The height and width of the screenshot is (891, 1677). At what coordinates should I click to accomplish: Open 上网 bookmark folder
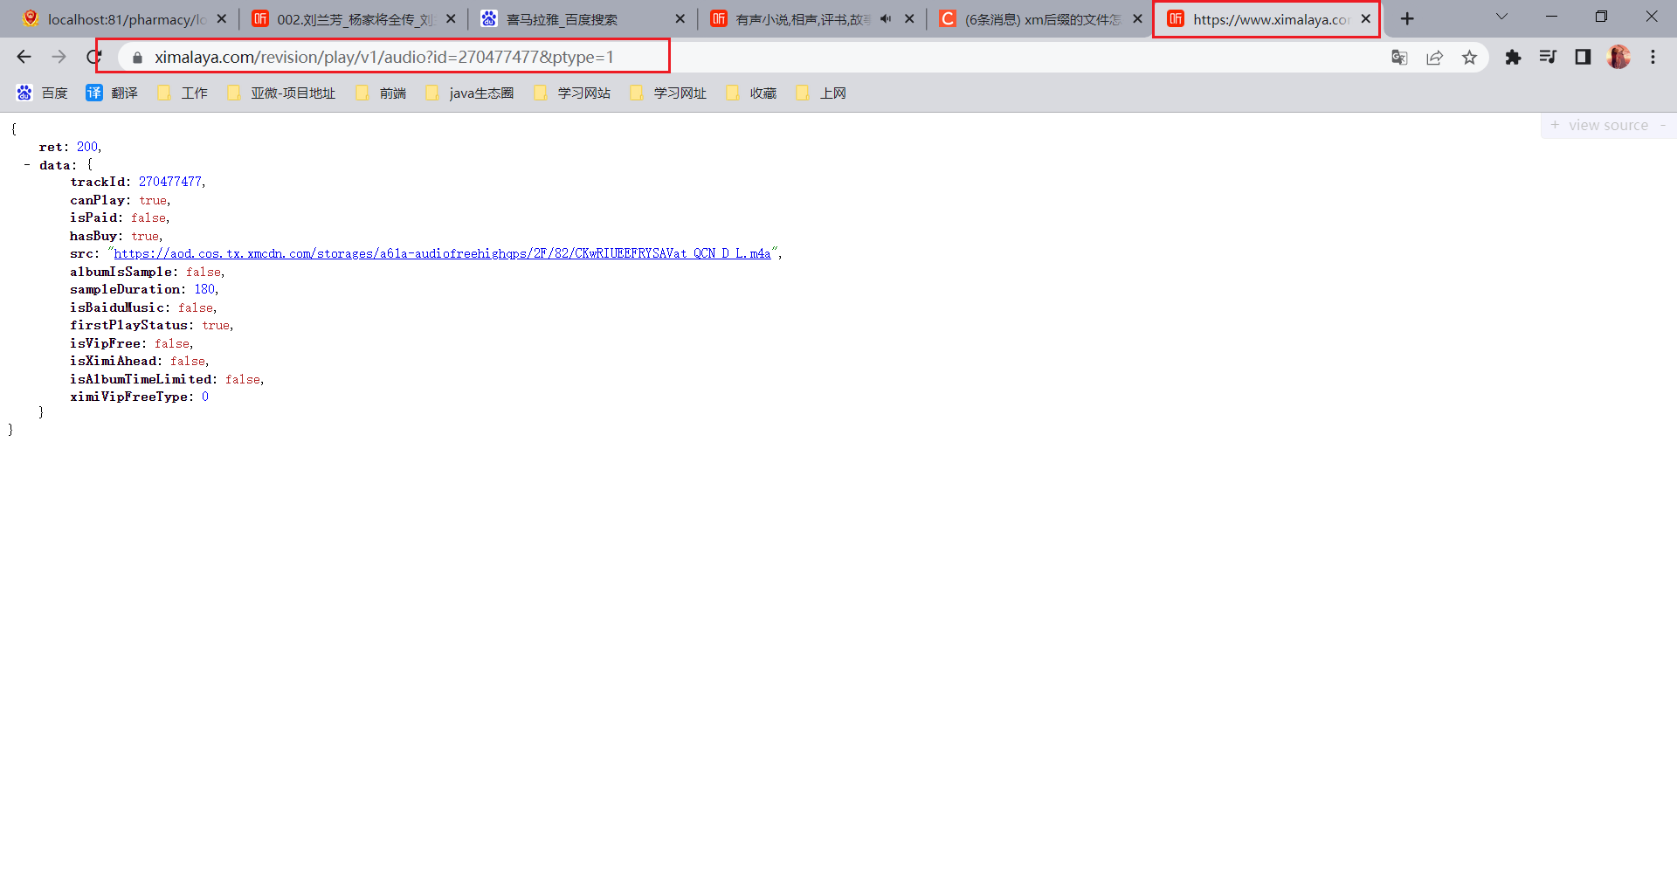coord(821,93)
